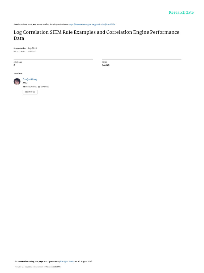This screenshot has height=273, width=204.
Task: Select the READS stat label
Action: [x=104, y=62]
